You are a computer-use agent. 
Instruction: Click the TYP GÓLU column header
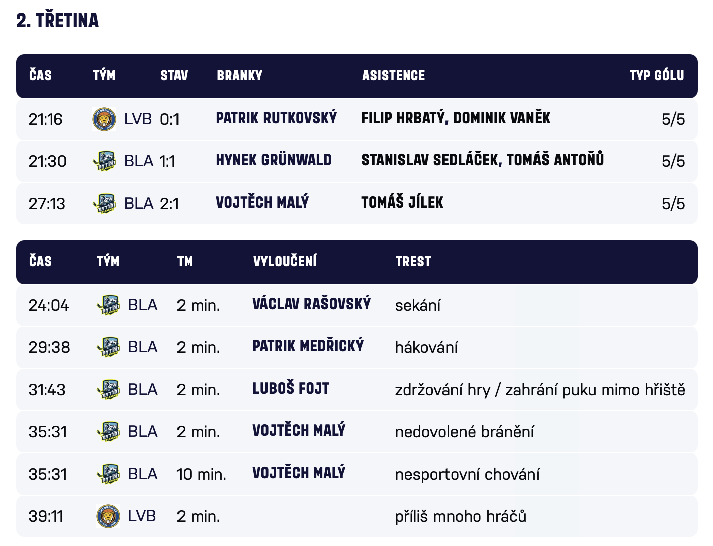[x=656, y=76]
